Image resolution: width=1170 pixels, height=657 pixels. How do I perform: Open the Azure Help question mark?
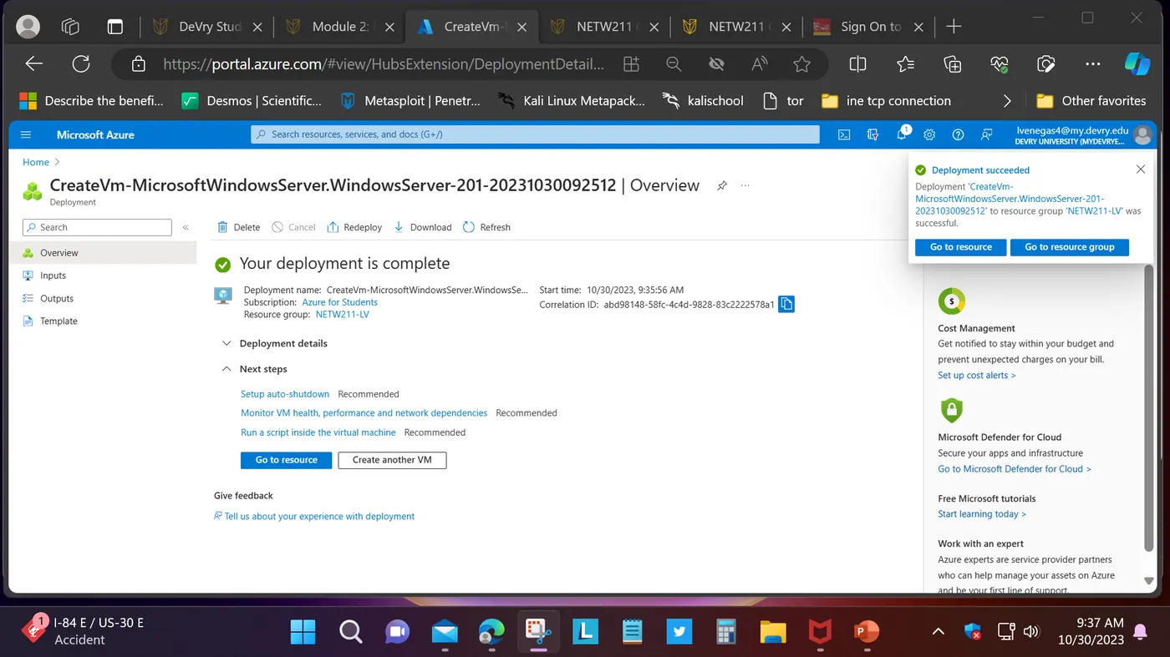[x=958, y=134]
